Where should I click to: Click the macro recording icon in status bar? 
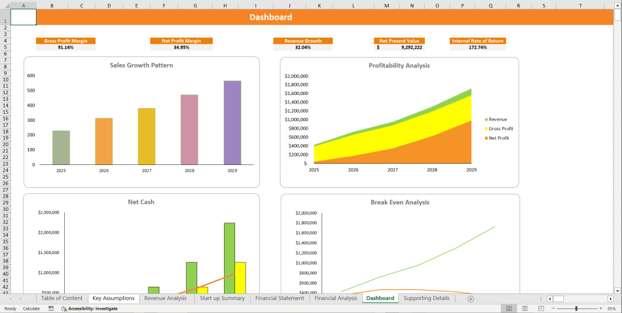pos(51,308)
